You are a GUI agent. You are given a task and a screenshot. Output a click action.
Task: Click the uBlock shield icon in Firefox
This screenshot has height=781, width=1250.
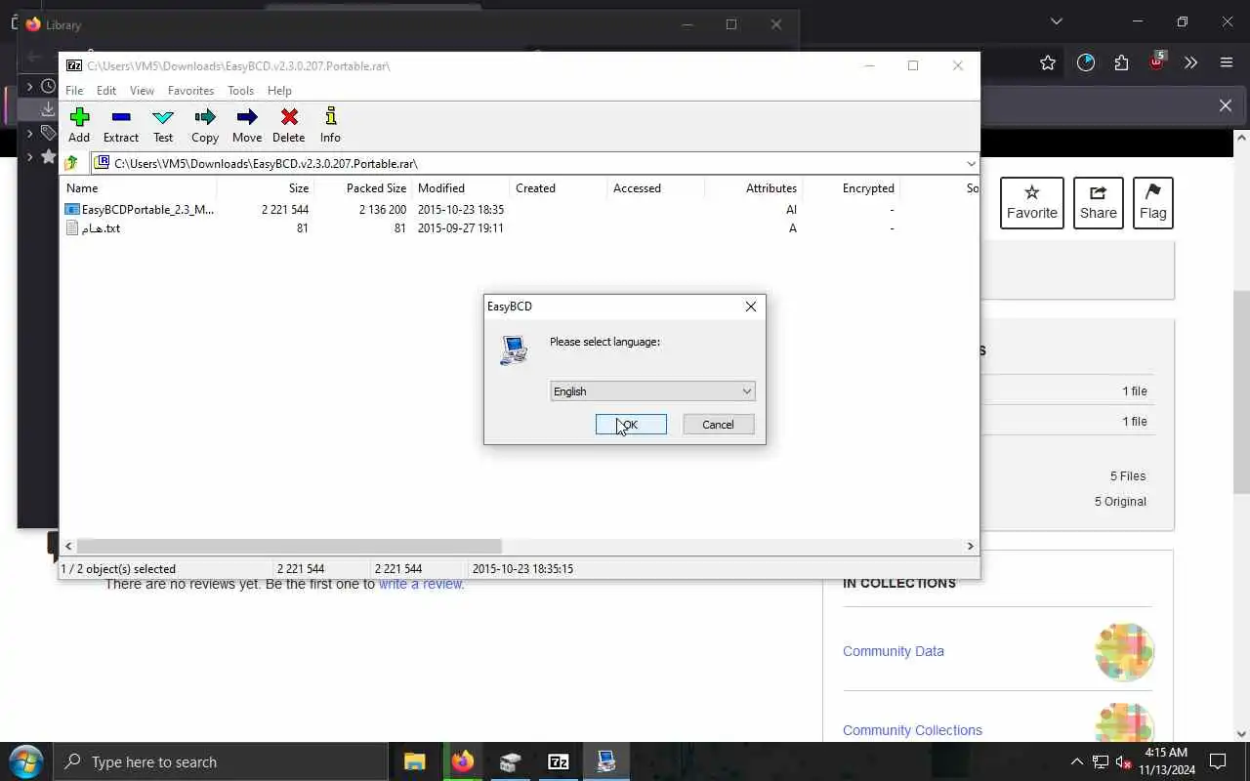1157,62
